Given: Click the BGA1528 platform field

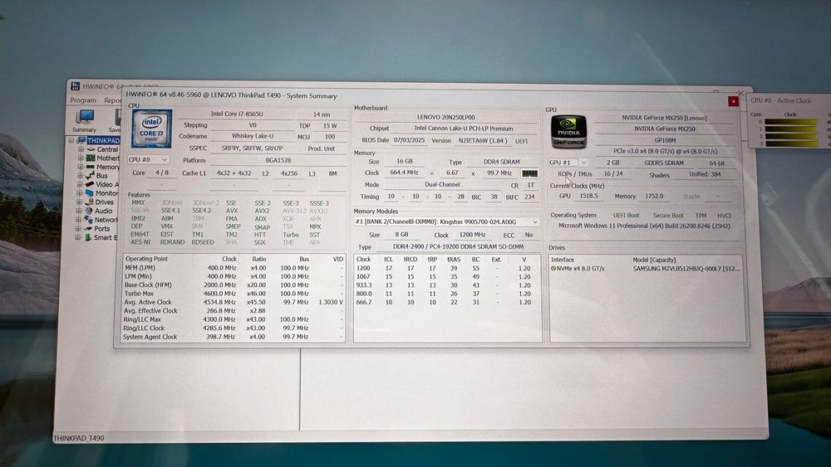Looking at the screenshot, I should click(278, 160).
